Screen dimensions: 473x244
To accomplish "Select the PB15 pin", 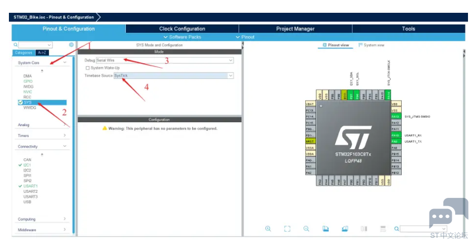I will coord(396,154).
